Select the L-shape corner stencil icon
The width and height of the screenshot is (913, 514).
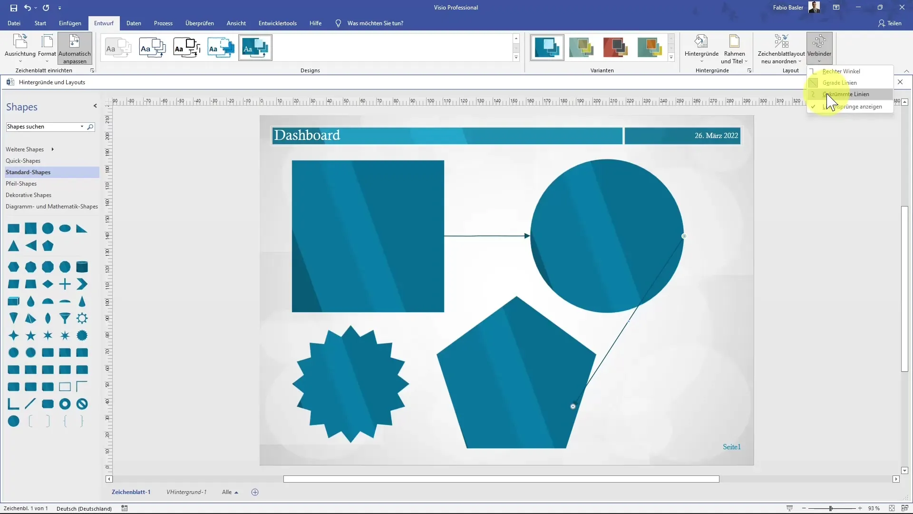point(14,404)
